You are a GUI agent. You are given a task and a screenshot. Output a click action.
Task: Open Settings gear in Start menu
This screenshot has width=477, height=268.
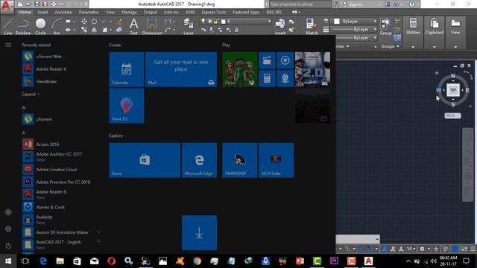point(8,229)
